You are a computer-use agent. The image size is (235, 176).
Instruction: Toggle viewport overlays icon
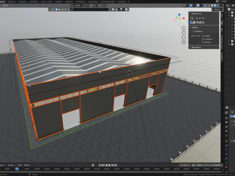pyautogui.click(x=198, y=5)
